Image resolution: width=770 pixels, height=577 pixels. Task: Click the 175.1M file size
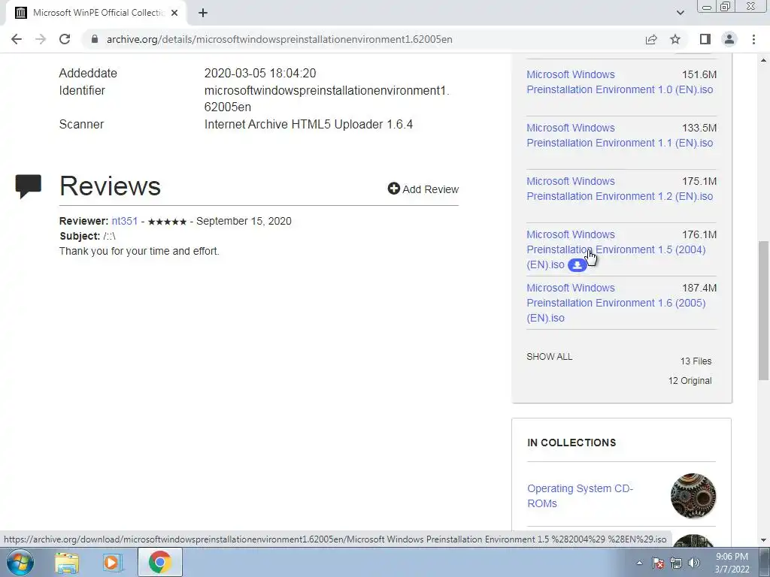pyautogui.click(x=699, y=182)
